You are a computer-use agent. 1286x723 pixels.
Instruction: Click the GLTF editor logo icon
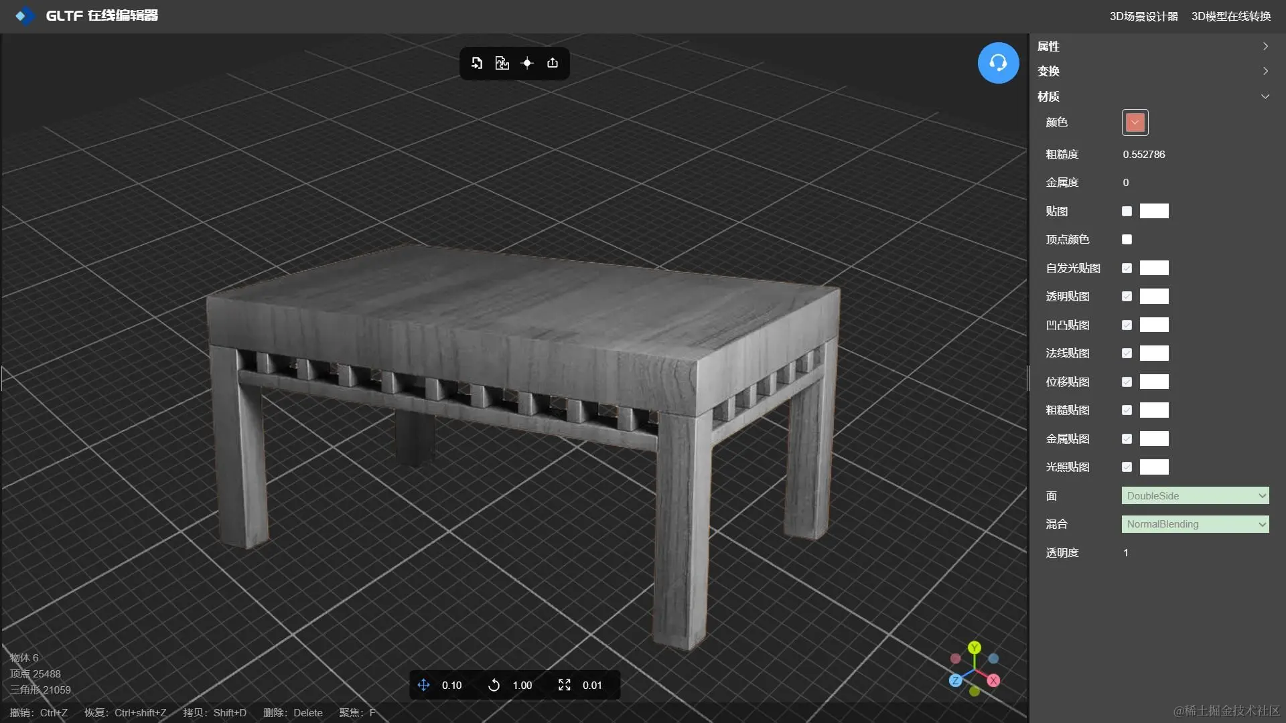point(25,15)
